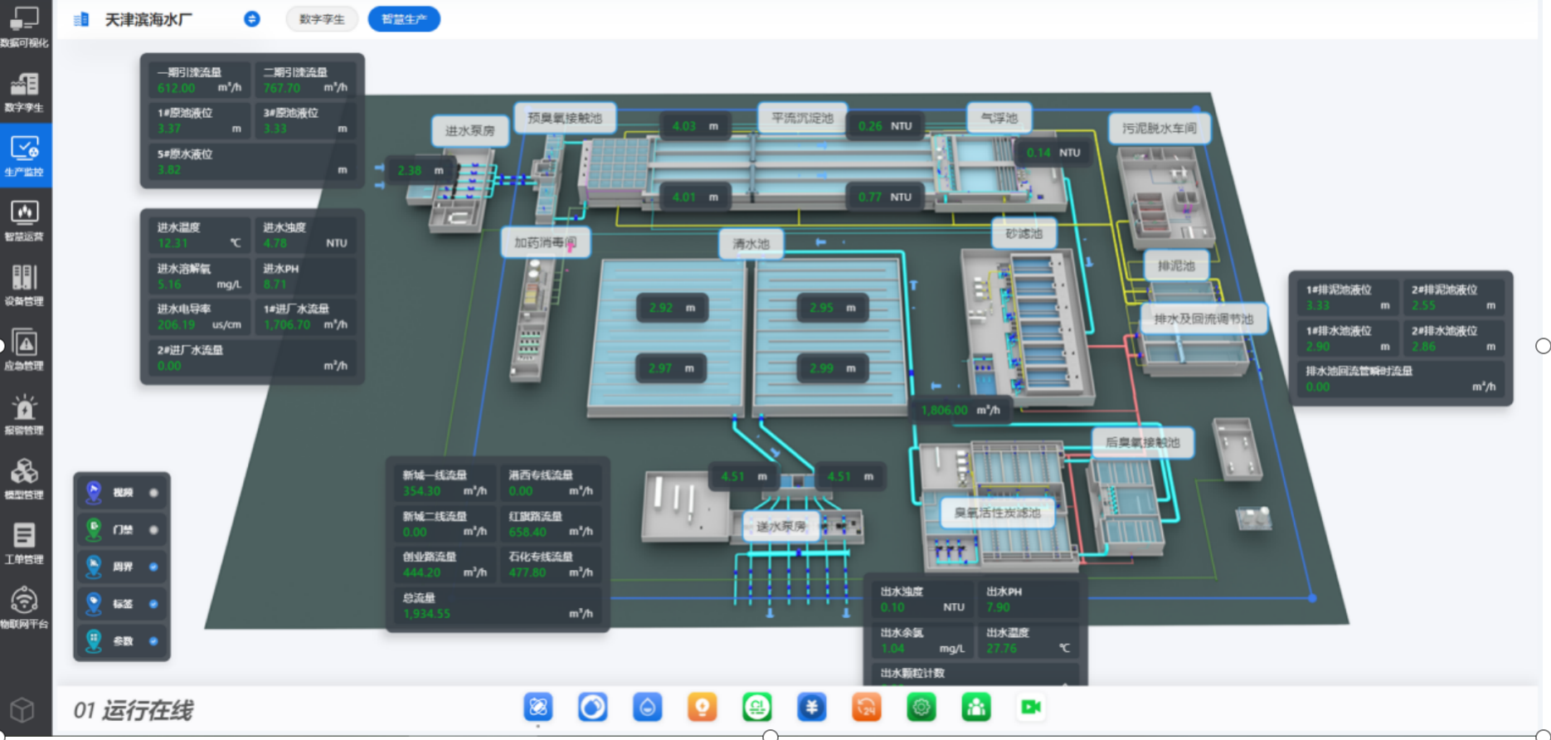The height and width of the screenshot is (740, 1551).
Task: Click the green video camera dock icon
Action: click(x=1030, y=708)
